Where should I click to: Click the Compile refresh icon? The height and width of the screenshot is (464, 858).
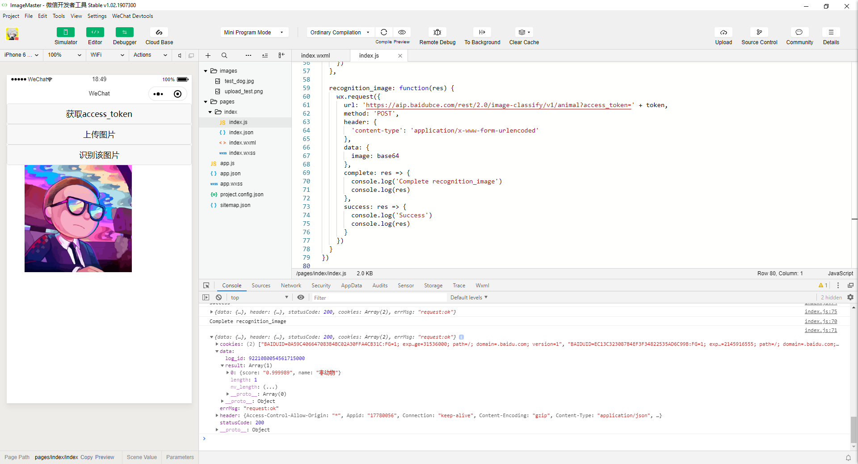(384, 32)
